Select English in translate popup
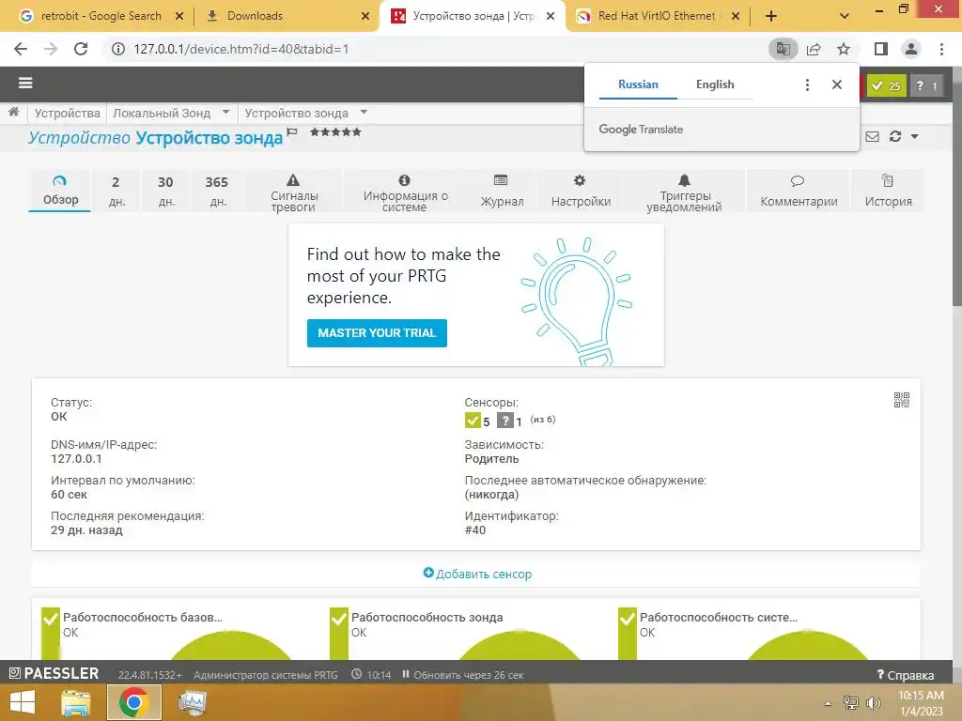Image resolution: width=962 pixels, height=721 pixels. 715,84
